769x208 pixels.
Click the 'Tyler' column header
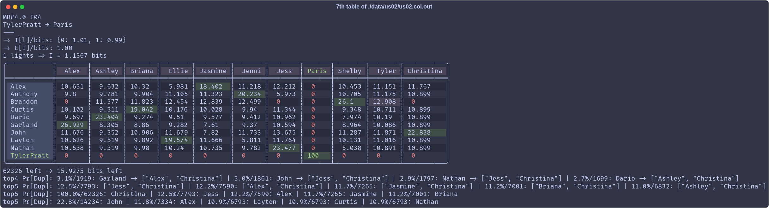coord(384,71)
